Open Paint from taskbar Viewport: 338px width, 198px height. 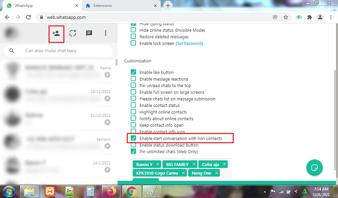152,191
